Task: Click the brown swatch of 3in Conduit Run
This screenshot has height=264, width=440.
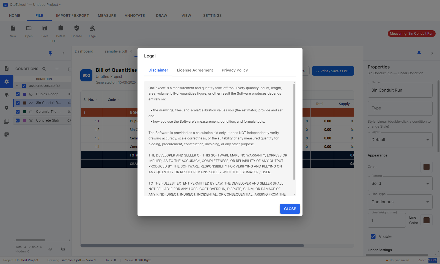Action: click(x=24, y=103)
